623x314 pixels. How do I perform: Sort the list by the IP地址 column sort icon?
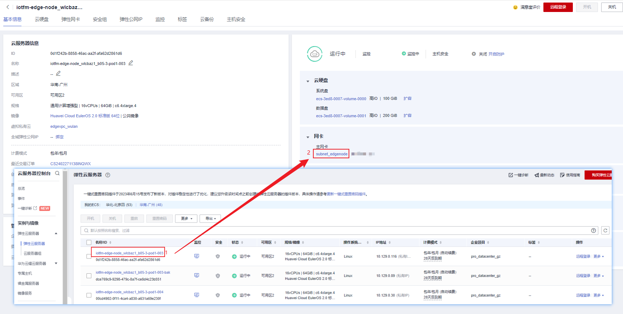pos(390,242)
